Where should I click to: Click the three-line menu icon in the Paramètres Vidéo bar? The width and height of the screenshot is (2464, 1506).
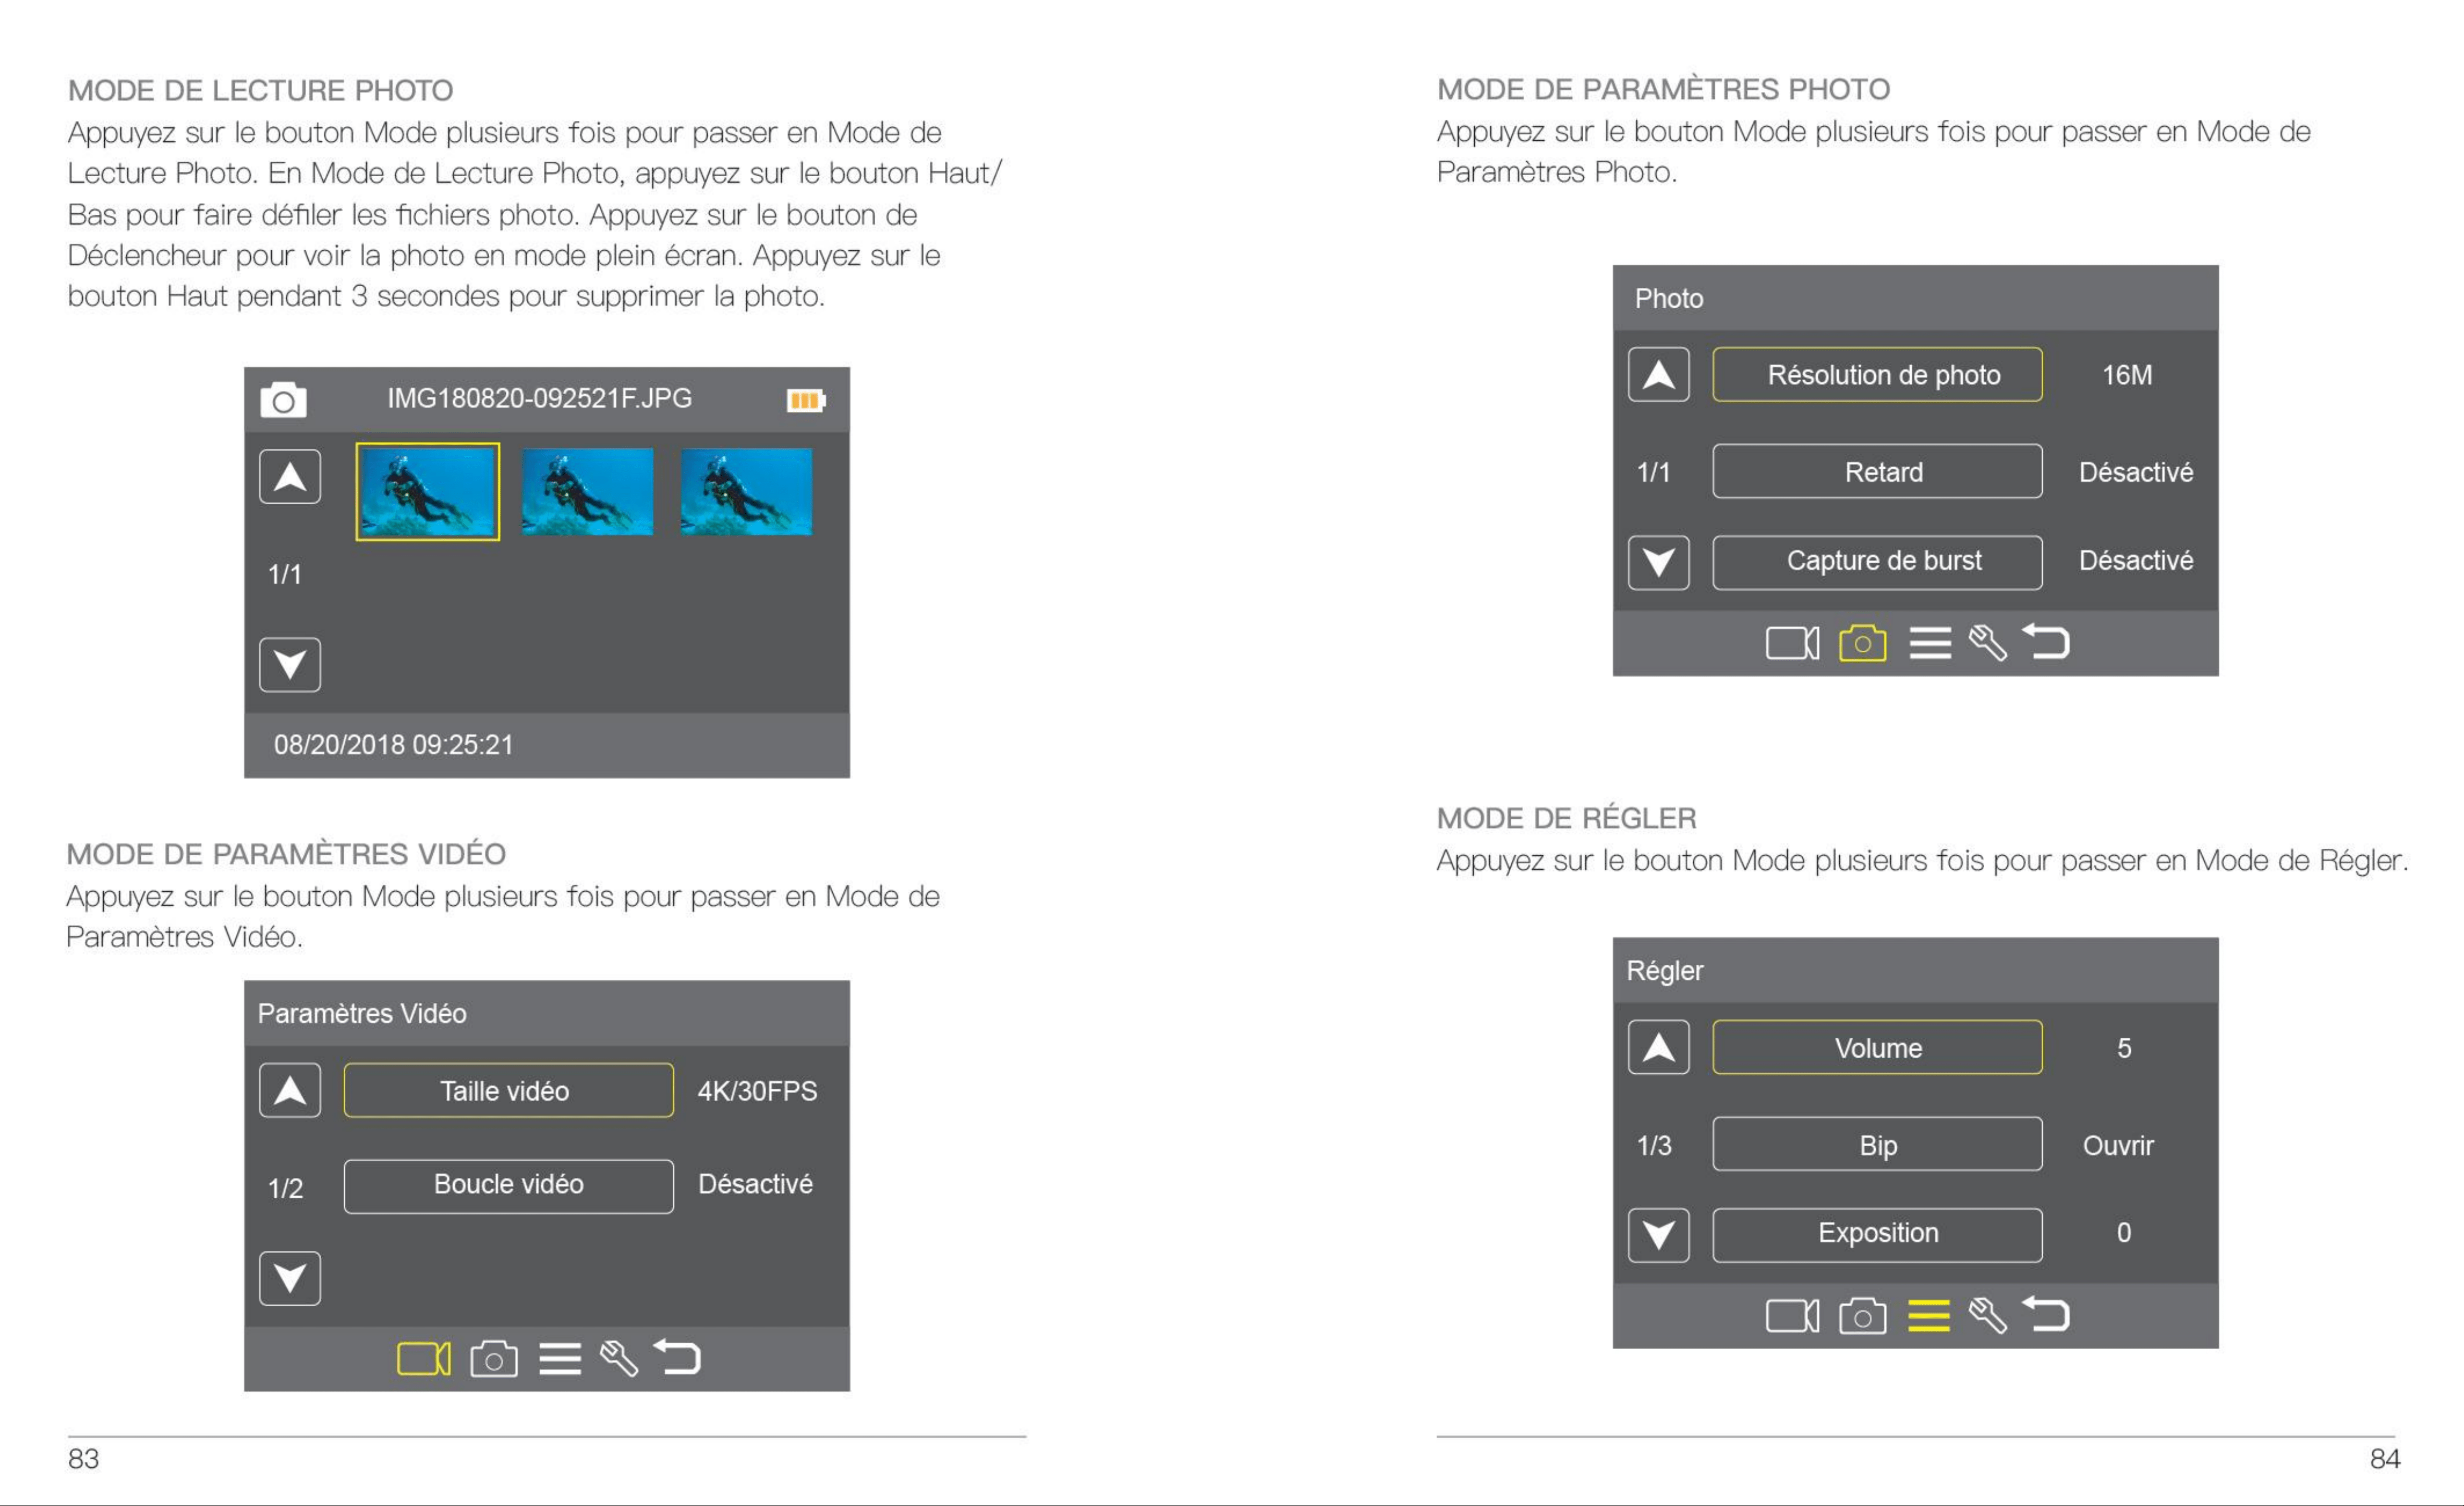pyautogui.click(x=560, y=1359)
